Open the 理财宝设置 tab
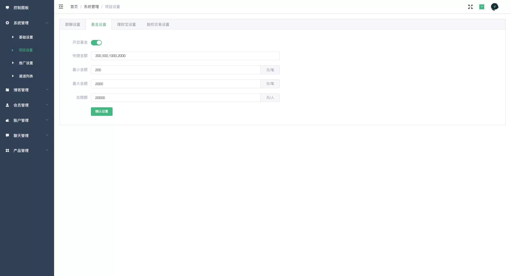The width and height of the screenshot is (511, 276). coord(126,25)
